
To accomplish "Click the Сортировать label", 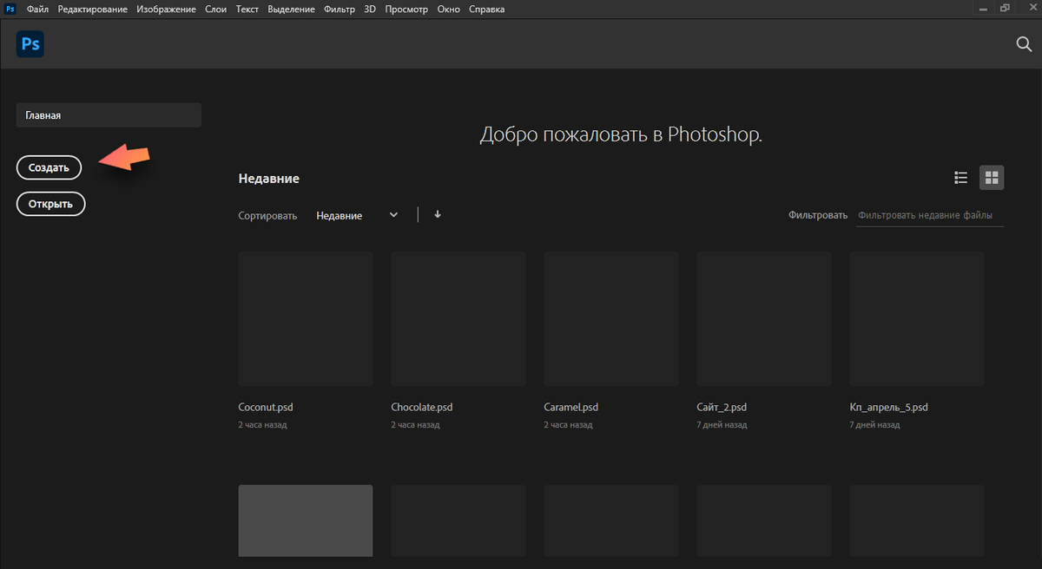I will click(x=267, y=215).
